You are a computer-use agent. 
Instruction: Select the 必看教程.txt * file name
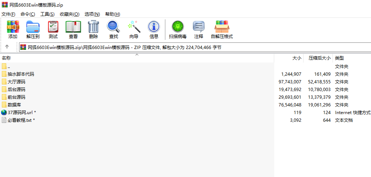point(21,120)
